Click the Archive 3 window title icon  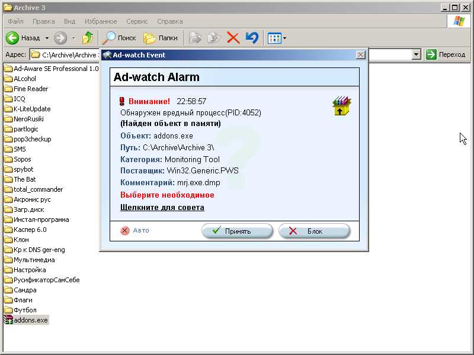8,8
